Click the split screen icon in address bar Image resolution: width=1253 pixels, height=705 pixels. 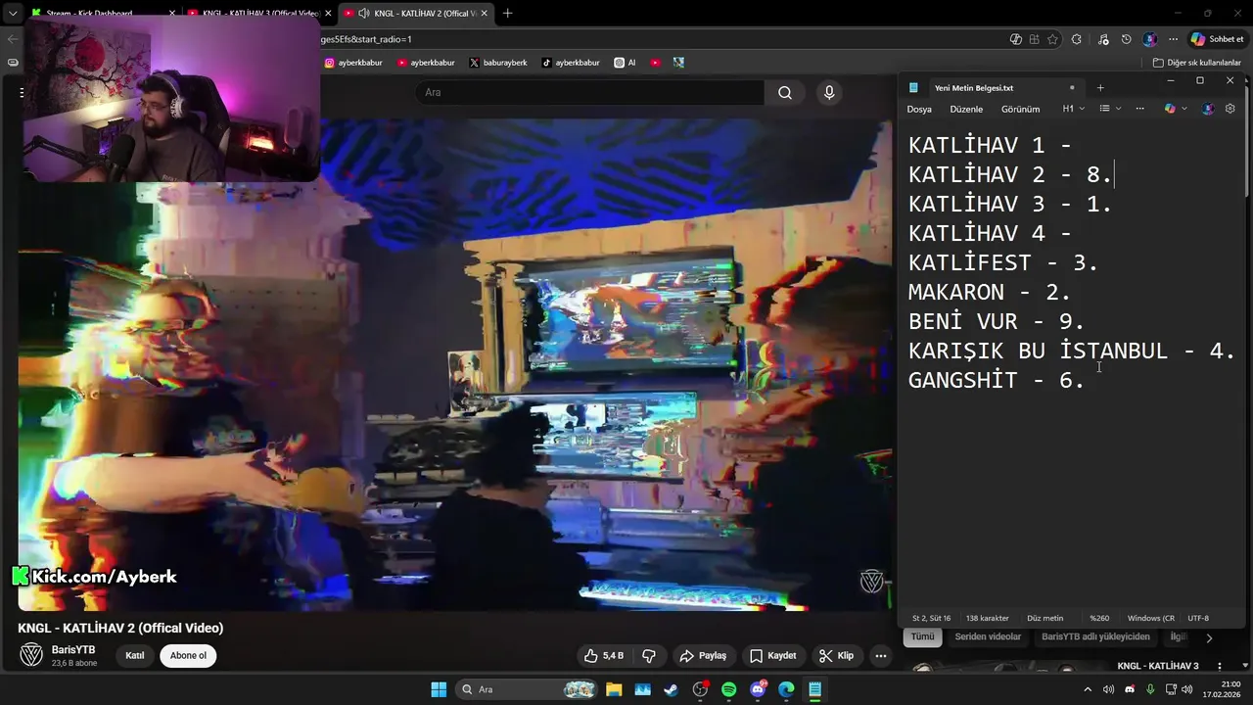[1034, 39]
